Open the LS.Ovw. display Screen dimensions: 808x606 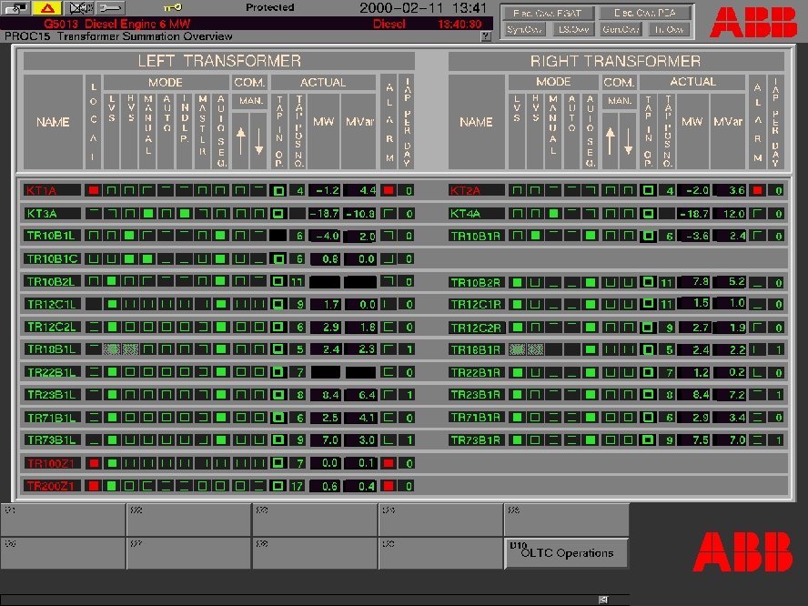click(573, 29)
